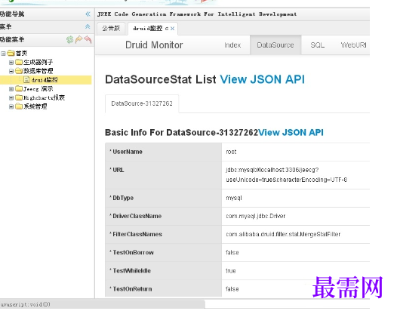Open the WebURI menu item
This screenshot has width=397, height=311.
[353, 45]
